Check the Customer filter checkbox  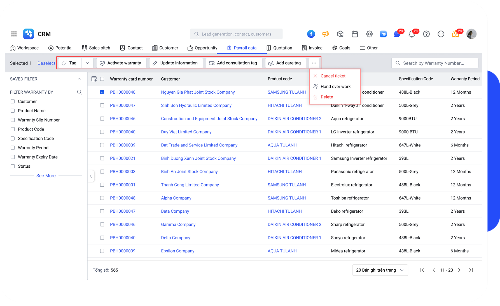pos(13,101)
